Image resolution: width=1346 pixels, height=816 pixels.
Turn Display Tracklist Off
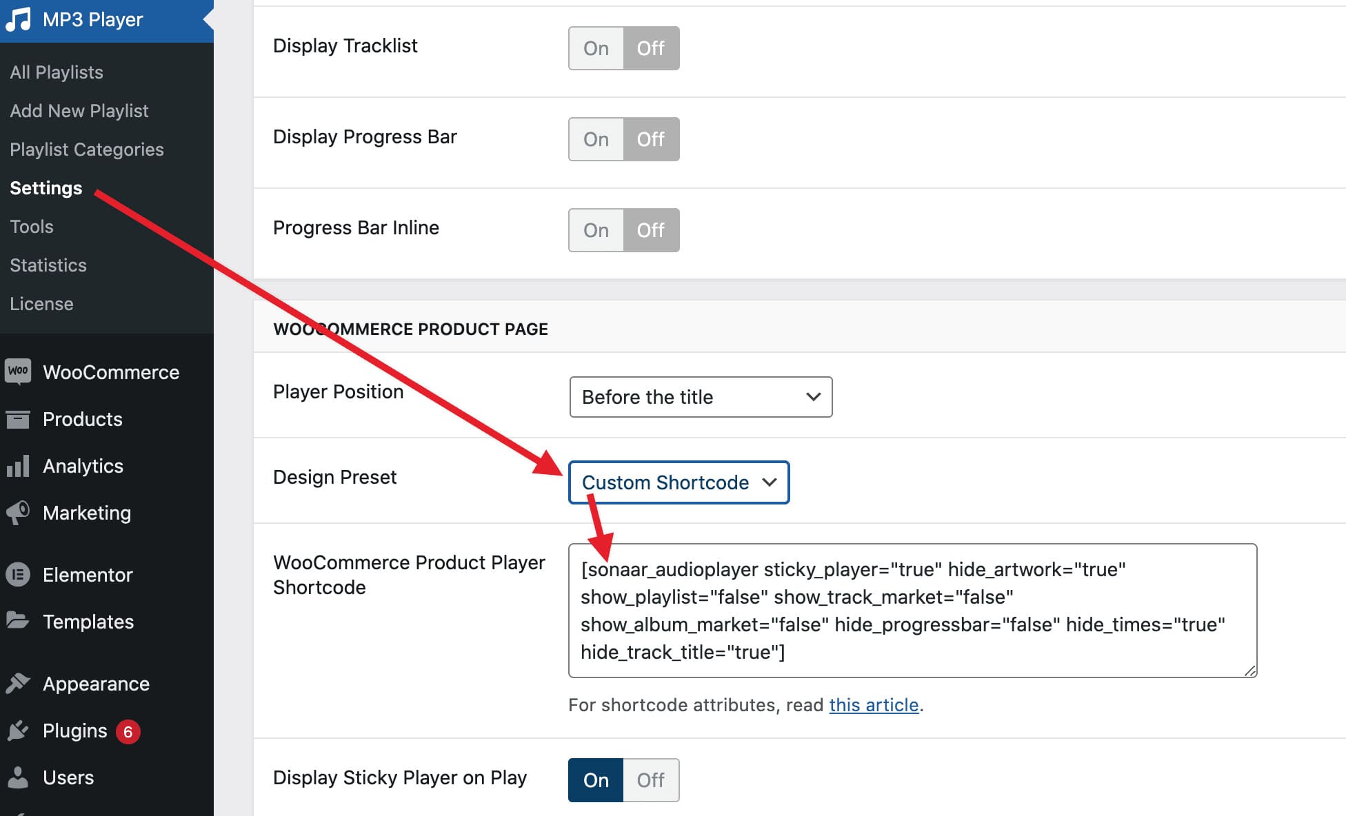(x=651, y=48)
